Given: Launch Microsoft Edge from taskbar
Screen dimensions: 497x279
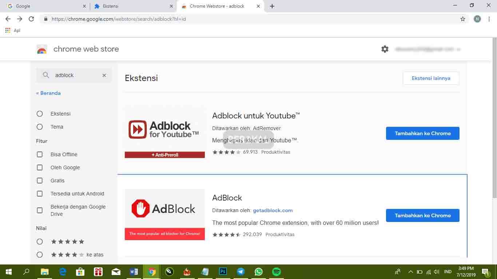Looking at the screenshot, I should coord(63,272).
